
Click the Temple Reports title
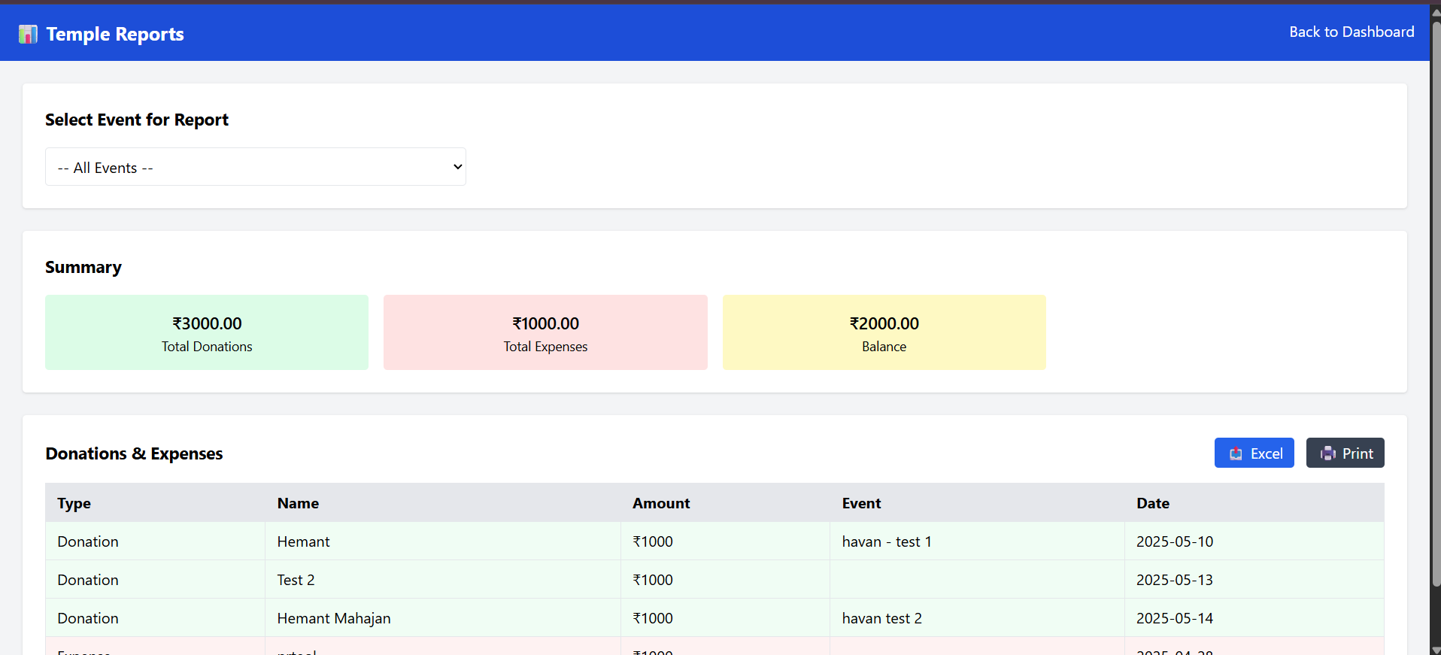115,34
